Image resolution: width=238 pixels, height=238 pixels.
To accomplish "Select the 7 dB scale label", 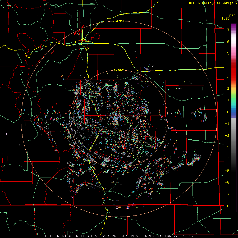I will [x=228, y=30].
